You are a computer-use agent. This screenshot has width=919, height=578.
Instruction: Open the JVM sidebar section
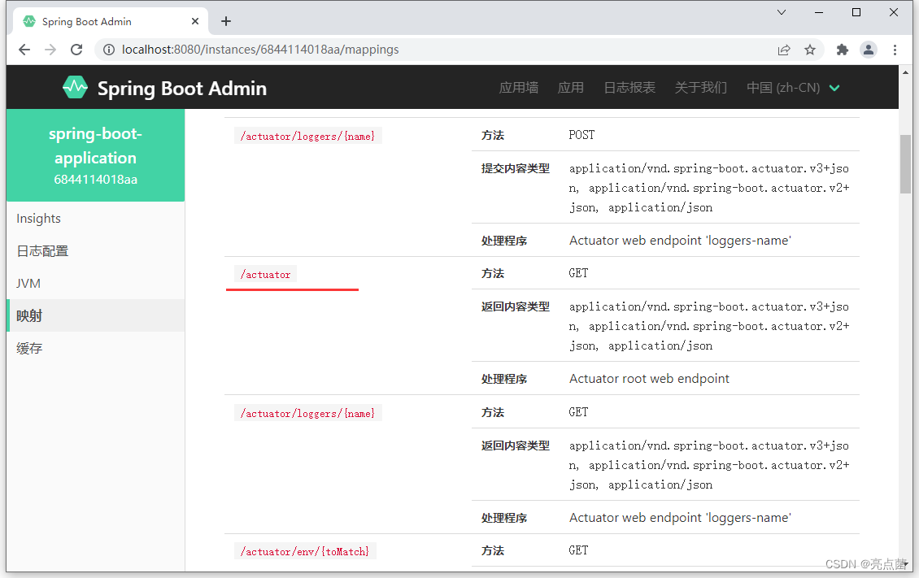point(29,283)
